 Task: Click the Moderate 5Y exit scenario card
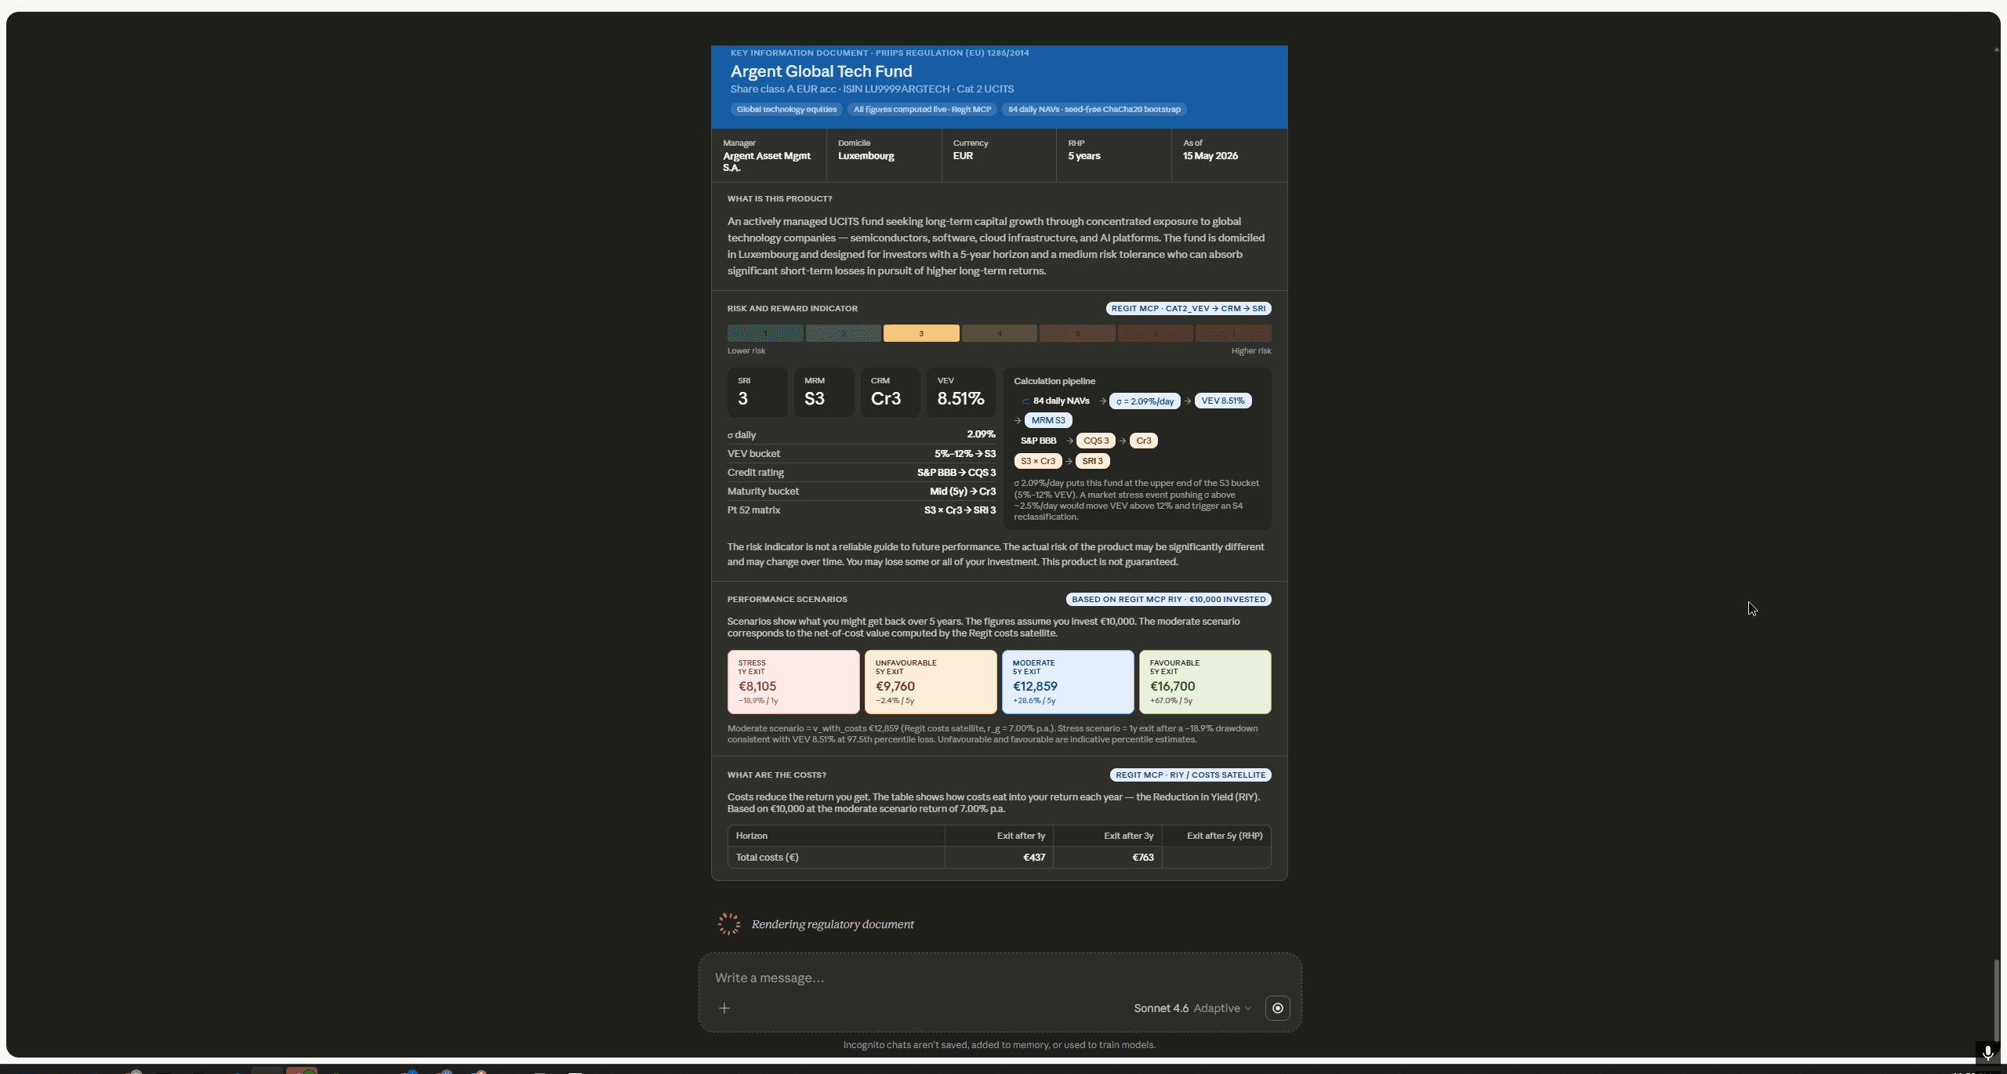(x=1068, y=682)
